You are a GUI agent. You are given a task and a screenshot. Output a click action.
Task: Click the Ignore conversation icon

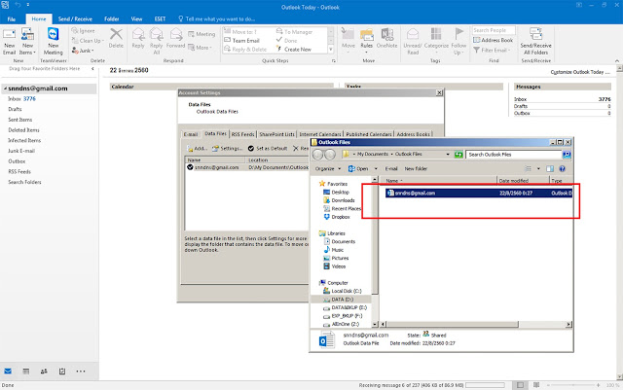pyautogui.click(x=83, y=30)
